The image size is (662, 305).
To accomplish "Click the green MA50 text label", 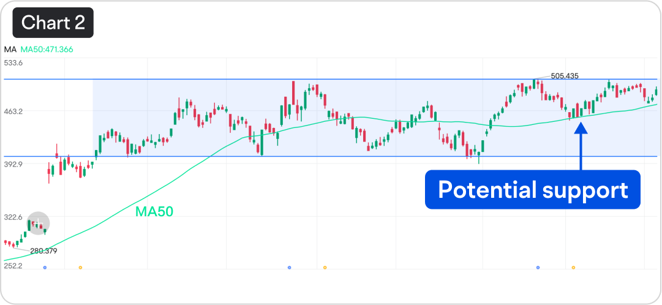I will [x=154, y=212].
